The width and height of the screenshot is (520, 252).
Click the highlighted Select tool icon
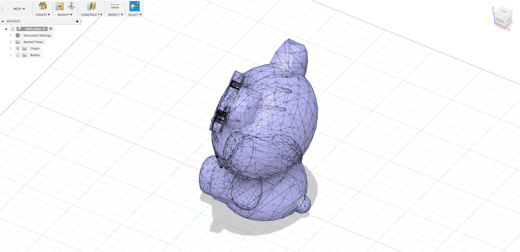click(x=134, y=6)
